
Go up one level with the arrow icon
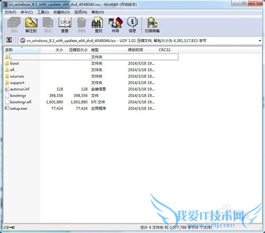(9, 40)
